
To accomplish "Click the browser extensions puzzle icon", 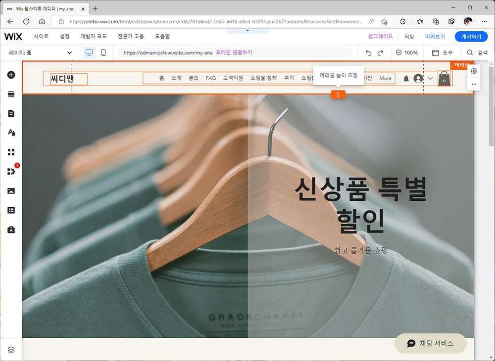I will point(402,21).
